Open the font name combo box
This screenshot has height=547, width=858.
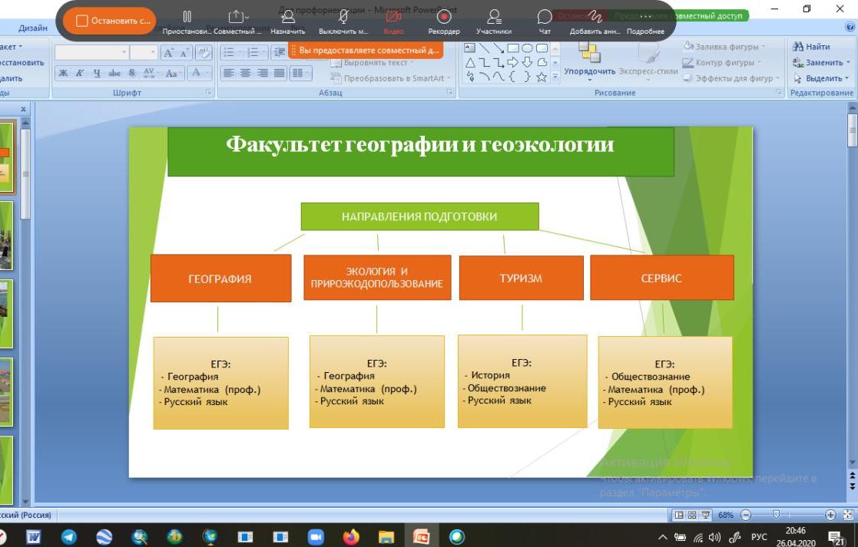[91, 52]
